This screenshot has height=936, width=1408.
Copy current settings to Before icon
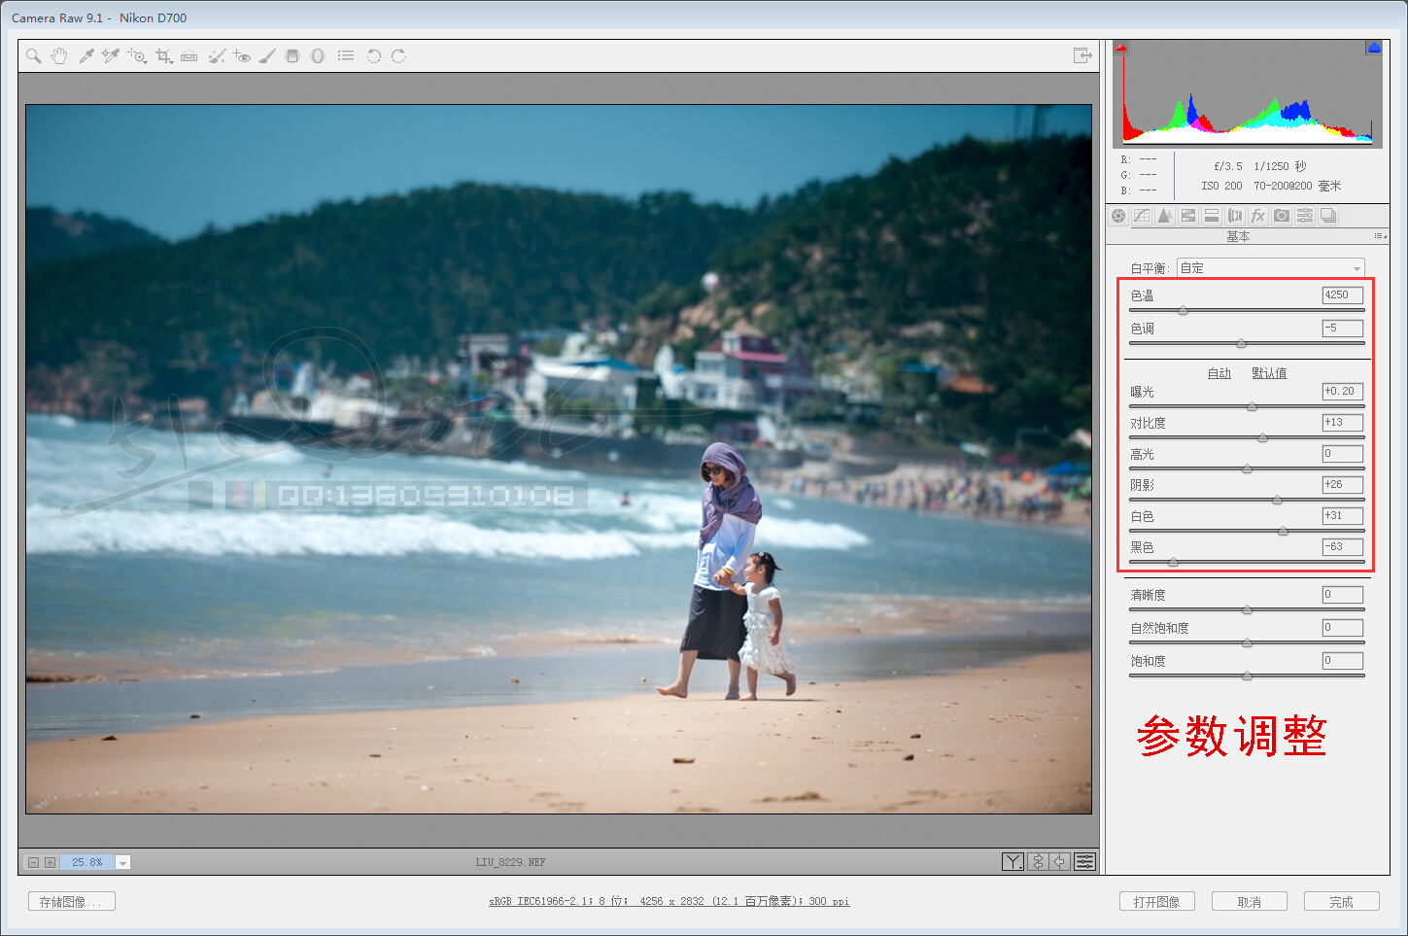[1060, 861]
